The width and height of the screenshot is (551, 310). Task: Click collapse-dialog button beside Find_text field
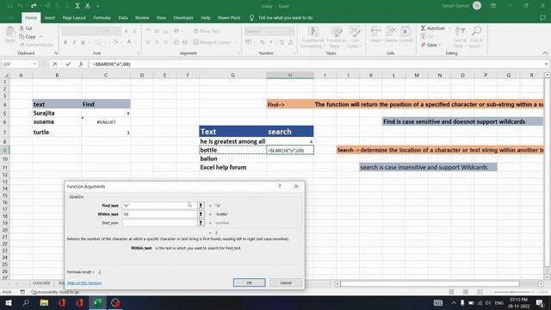[x=201, y=205]
